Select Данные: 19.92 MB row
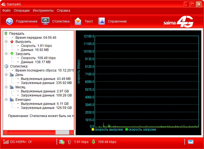Screen dimensions: 204x149 35,50
